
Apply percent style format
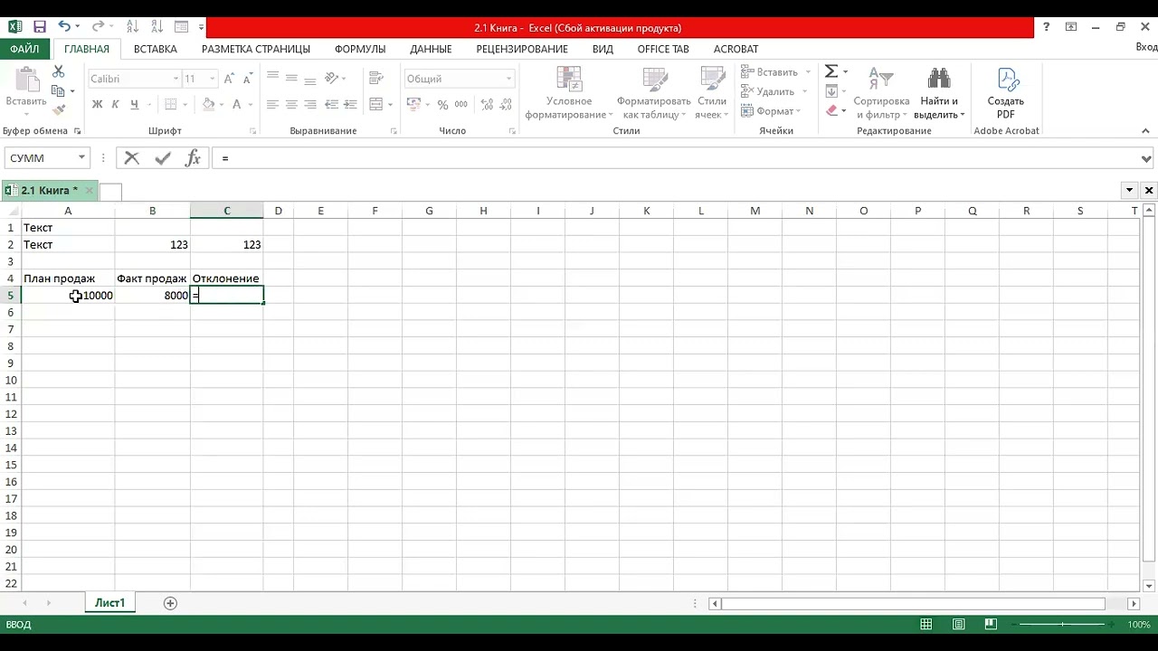pyautogui.click(x=442, y=105)
